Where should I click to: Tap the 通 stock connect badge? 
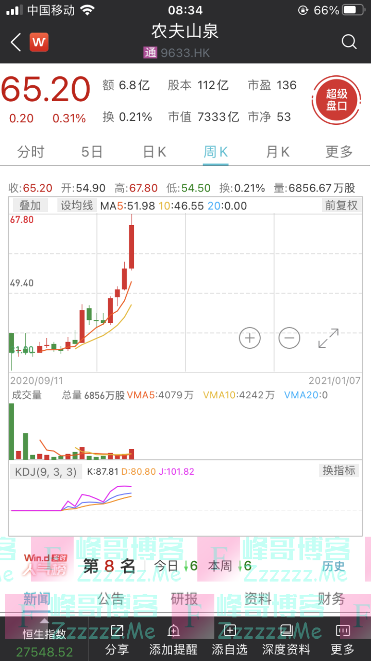pyautogui.click(x=149, y=53)
